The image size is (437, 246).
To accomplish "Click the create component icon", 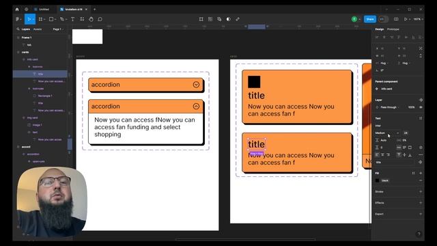I will [210, 19].
